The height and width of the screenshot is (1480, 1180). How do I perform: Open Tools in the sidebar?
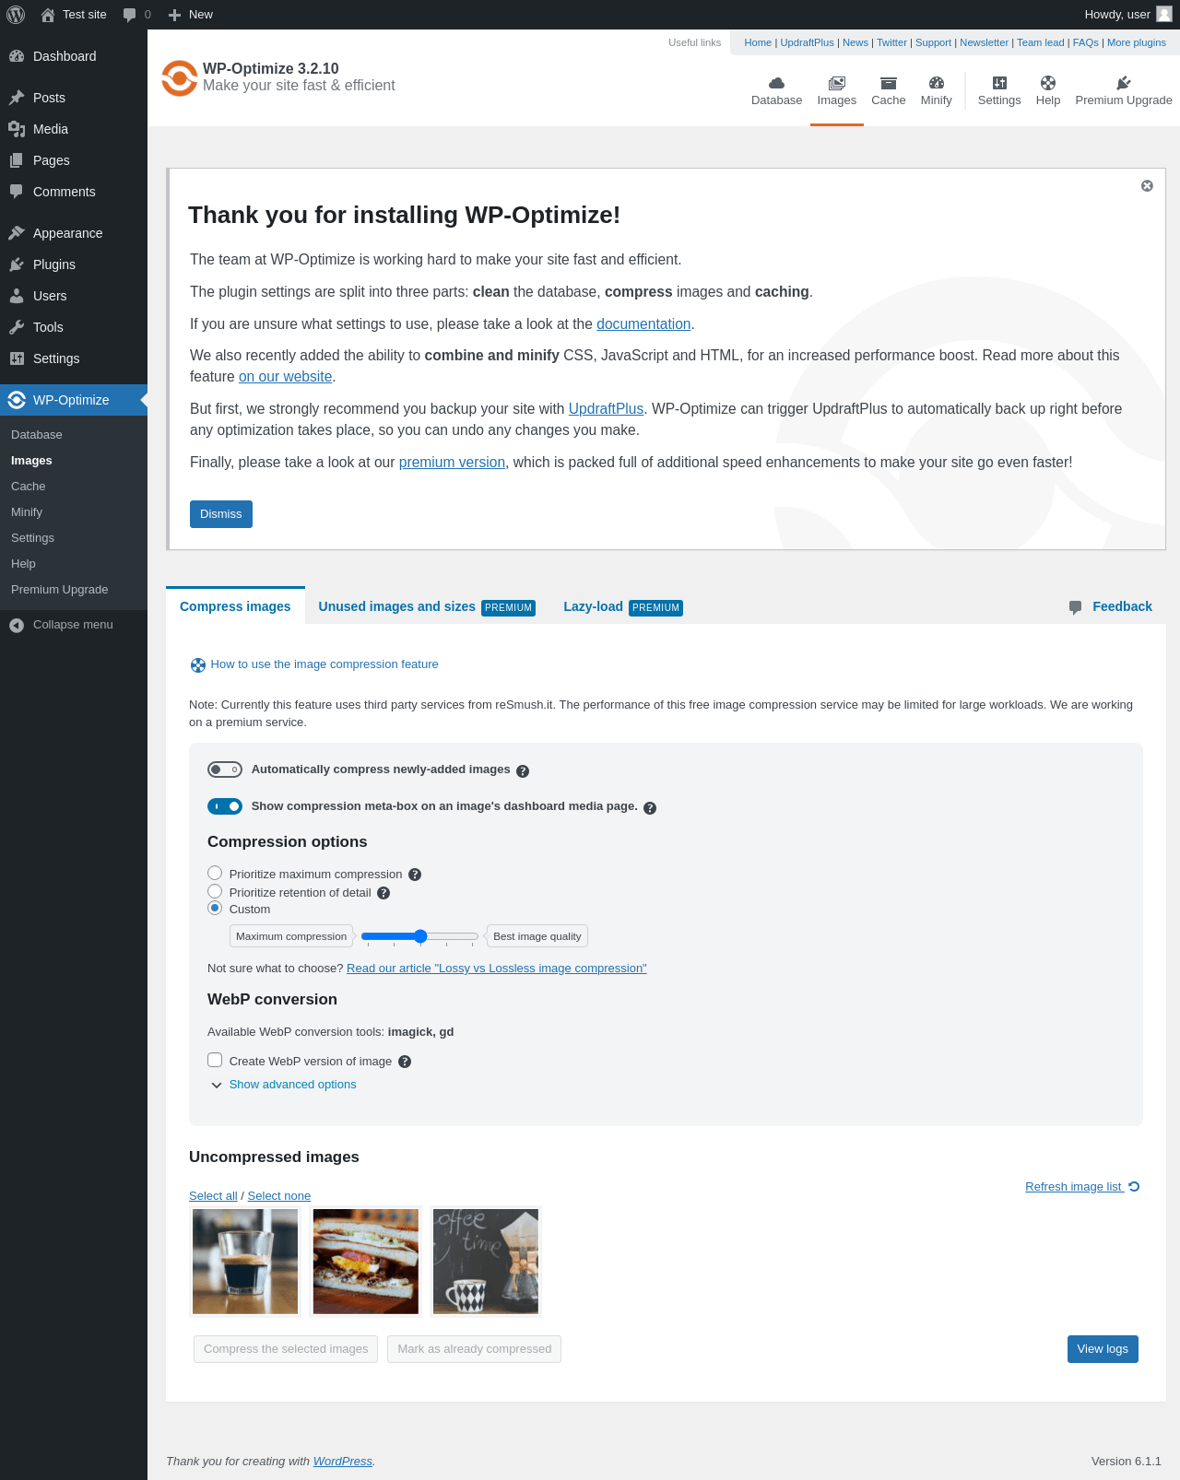click(74, 327)
